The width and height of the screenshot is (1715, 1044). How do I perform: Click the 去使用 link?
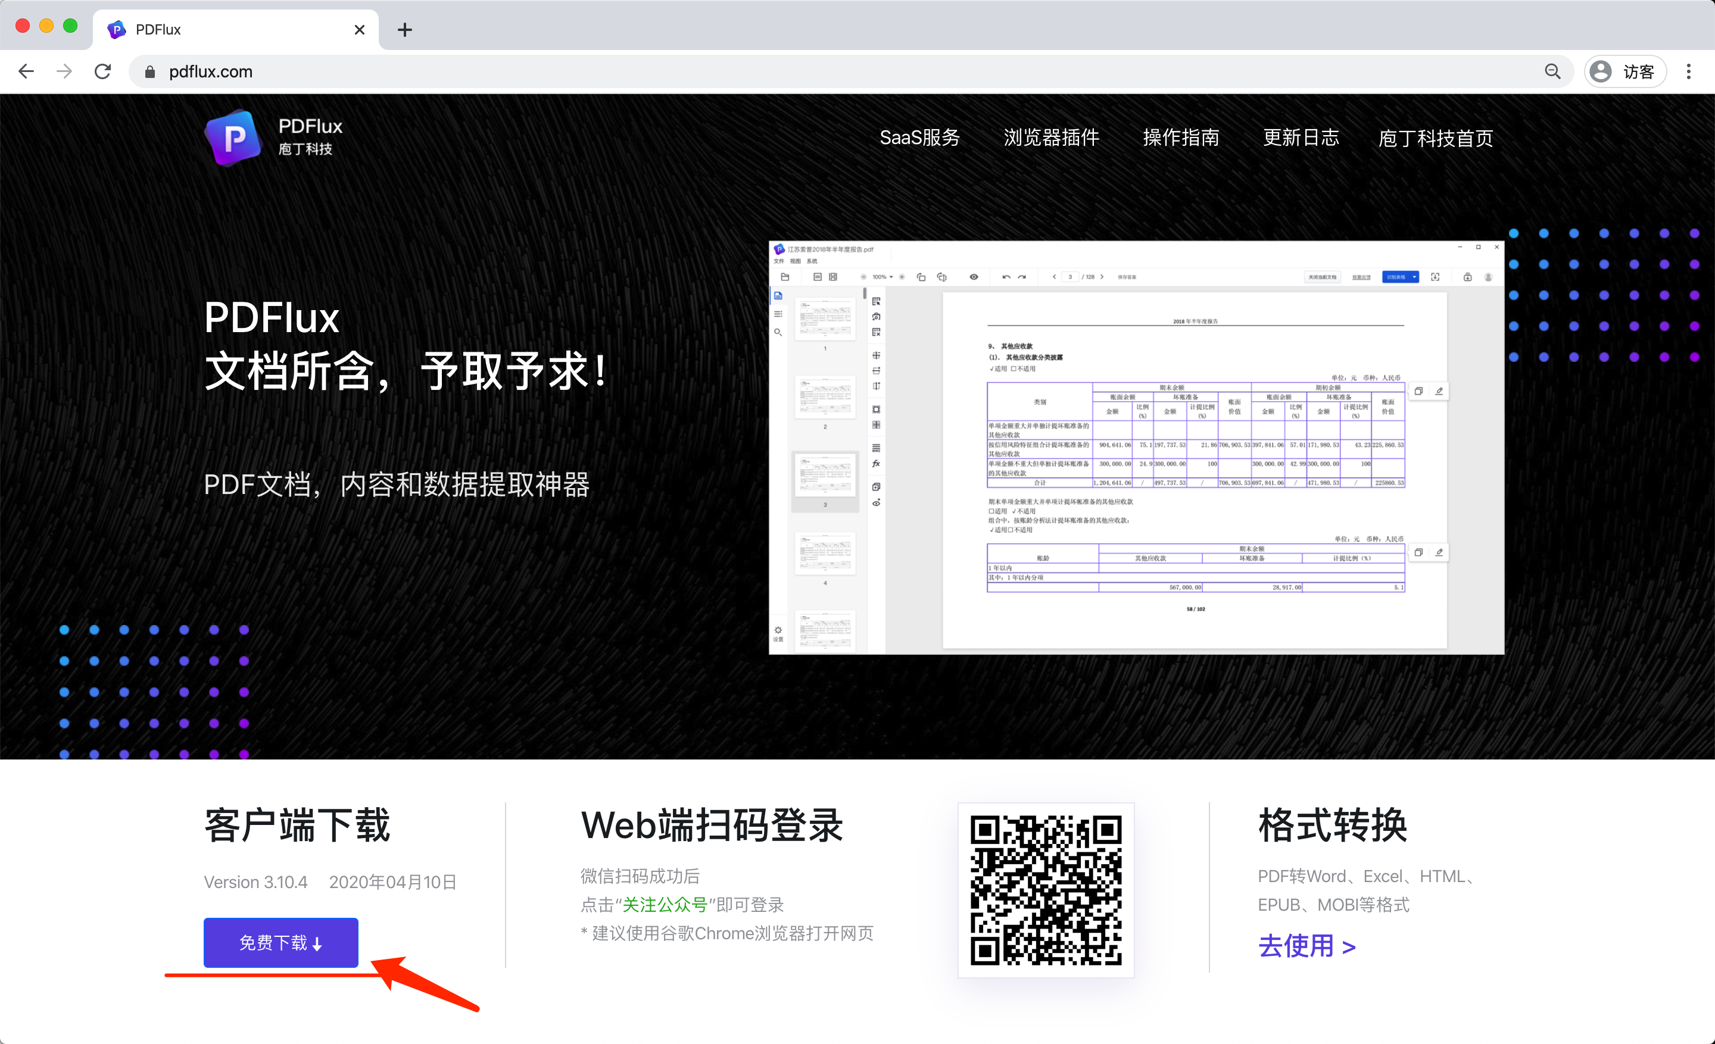point(1306,946)
